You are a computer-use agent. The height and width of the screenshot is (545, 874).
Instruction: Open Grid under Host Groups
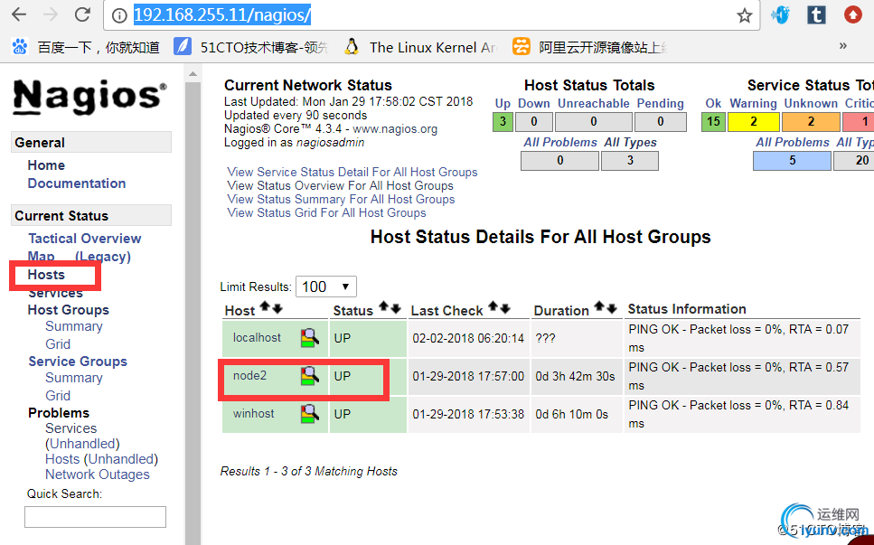58,343
